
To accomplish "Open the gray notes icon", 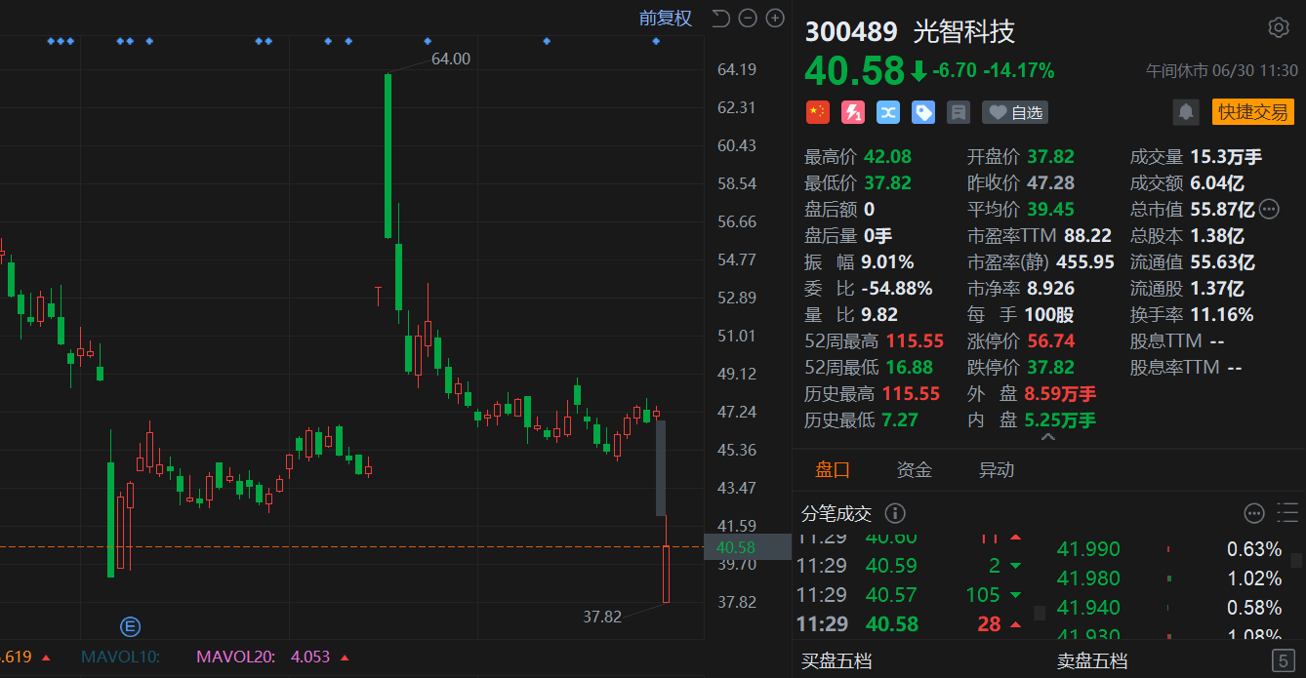I will 958,112.
